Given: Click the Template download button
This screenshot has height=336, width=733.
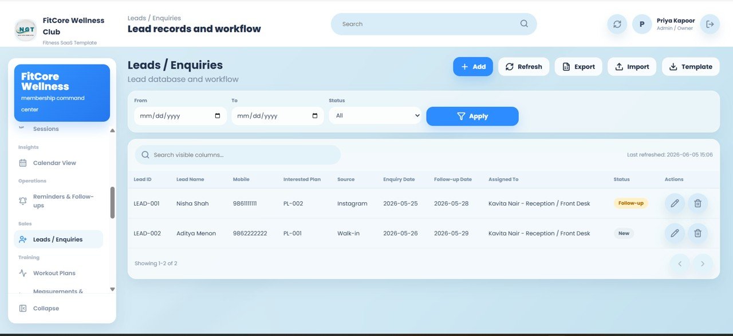Looking at the screenshot, I should pos(691,67).
